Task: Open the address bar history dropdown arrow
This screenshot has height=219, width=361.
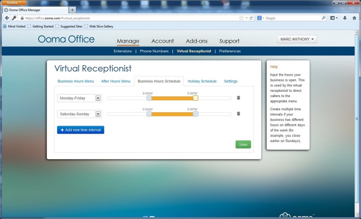Action: tap(246, 18)
